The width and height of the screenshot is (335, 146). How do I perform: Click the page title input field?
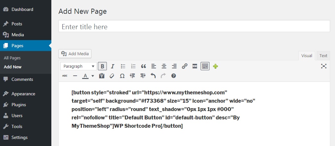pyautogui.click(x=194, y=27)
